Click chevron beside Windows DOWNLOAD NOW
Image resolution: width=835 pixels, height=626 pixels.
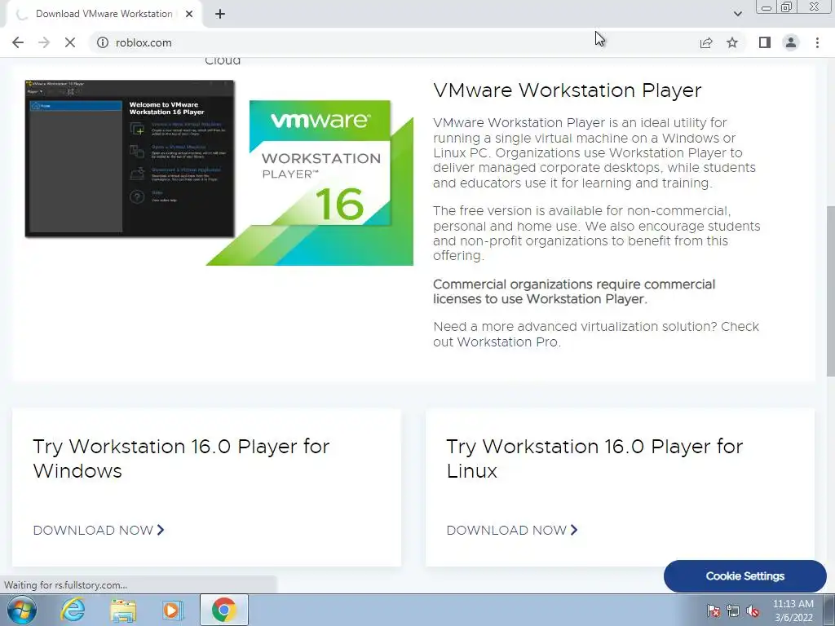[161, 530]
